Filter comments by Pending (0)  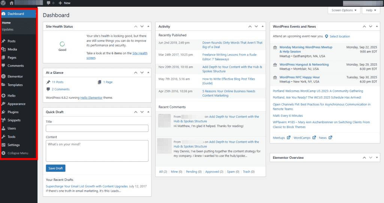[194, 172]
